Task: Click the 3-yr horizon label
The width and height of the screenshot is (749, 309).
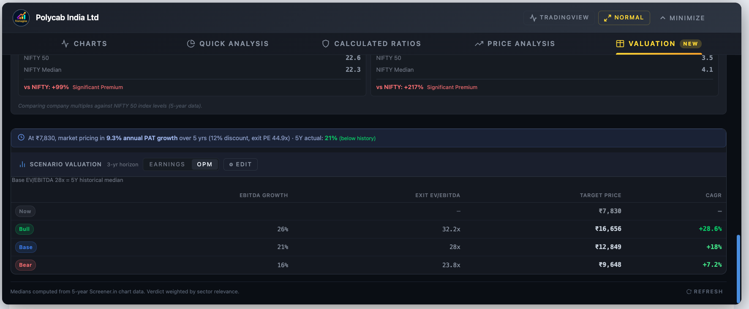Action: 123,165
